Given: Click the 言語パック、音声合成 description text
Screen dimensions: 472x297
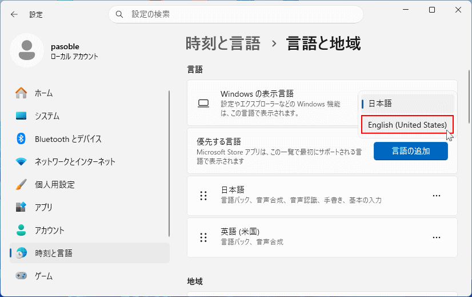Looking at the screenshot, I should (x=252, y=242).
